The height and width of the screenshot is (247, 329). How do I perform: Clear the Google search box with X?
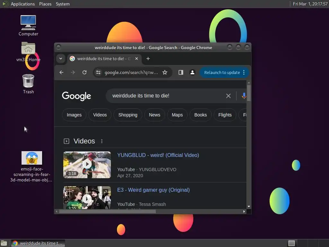(228, 96)
